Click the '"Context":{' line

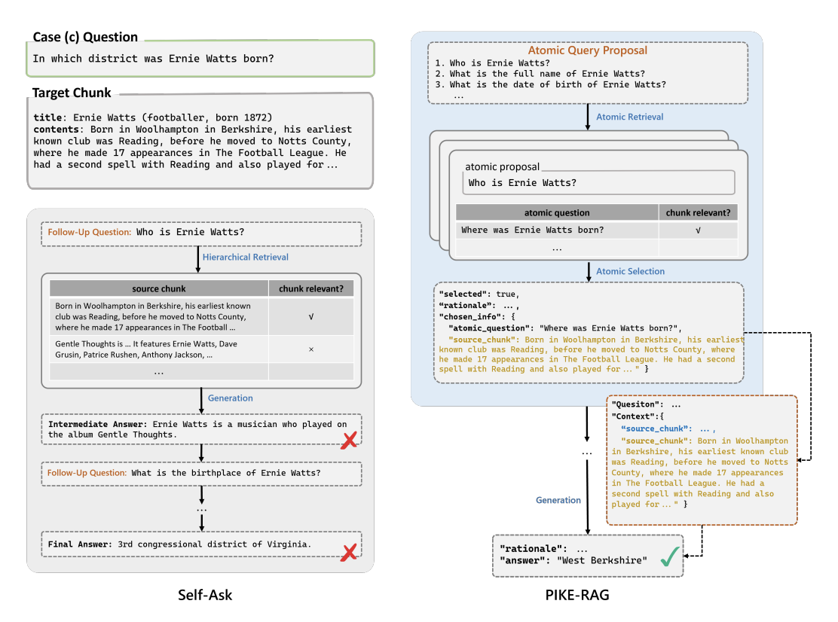(638, 416)
